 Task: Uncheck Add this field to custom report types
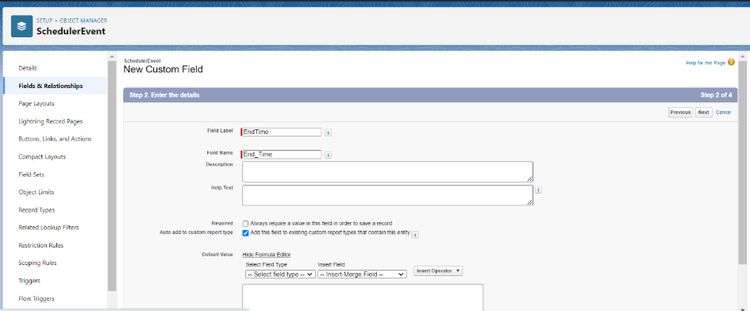point(245,232)
